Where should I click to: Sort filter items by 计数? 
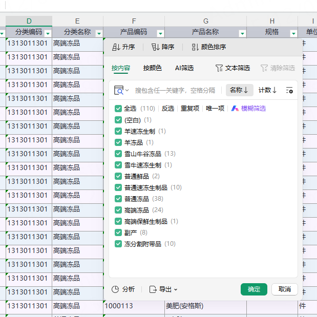(x=267, y=90)
